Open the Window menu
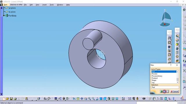This screenshot has height=104, width=186. (60, 5)
